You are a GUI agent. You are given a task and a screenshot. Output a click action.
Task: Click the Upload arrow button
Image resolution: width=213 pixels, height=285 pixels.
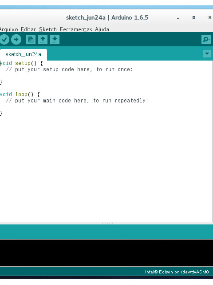(x=16, y=40)
